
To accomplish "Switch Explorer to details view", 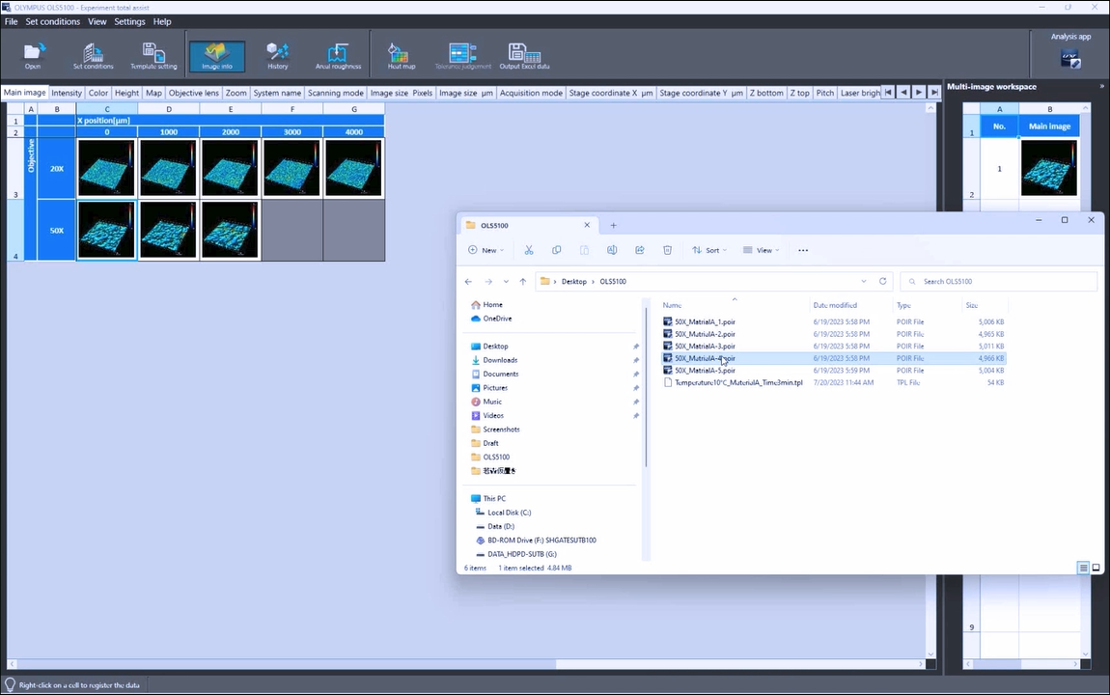I will (1083, 568).
